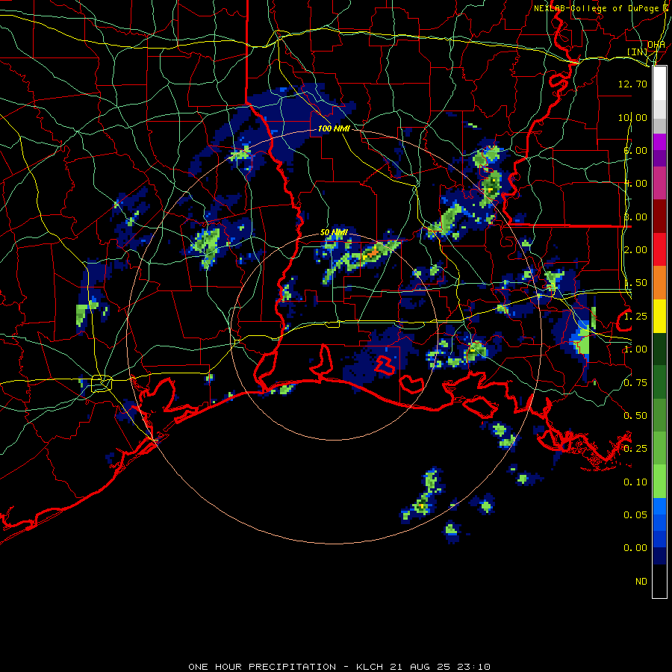The height and width of the screenshot is (672, 672).
Task: Click the yellow 1.25 scale swatch
Action: click(x=659, y=317)
